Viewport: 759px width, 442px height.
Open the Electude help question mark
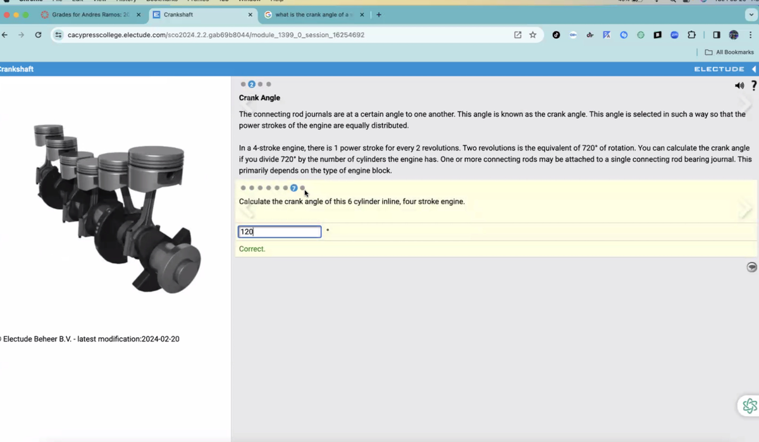(x=753, y=86)
